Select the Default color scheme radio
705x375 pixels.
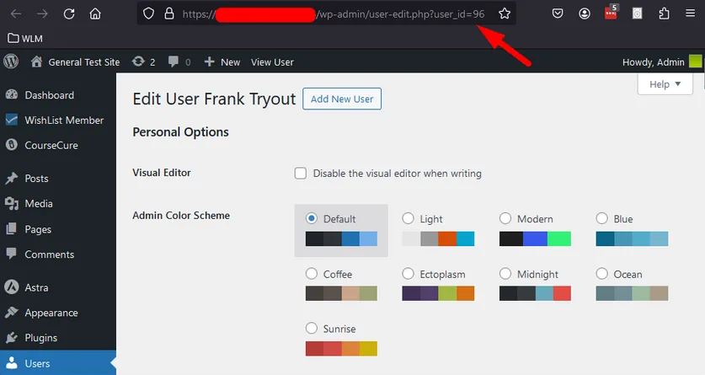click(x=311, y=218)
